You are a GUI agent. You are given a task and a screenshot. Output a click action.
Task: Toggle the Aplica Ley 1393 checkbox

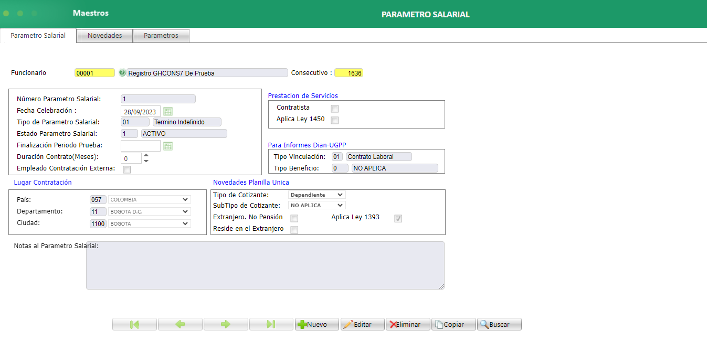click(x=398, y=218)
